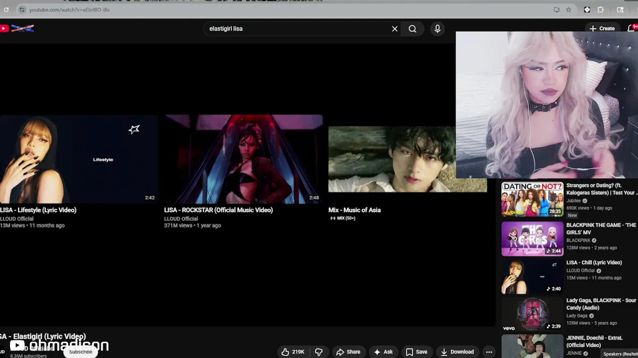Save the video to a playlist
The image size is (638, 358).
(416, 352)
